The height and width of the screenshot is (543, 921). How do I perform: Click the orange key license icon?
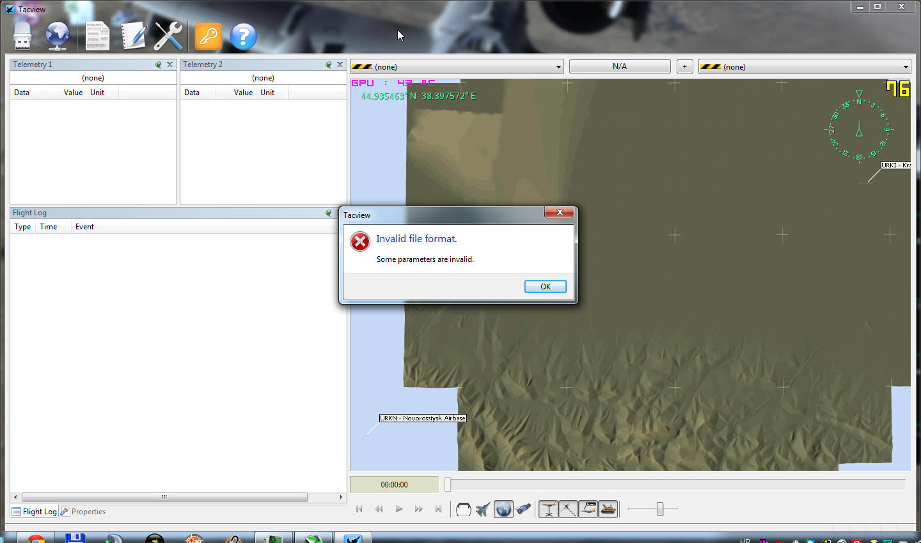pyautogui.click(x=208, y=36)
